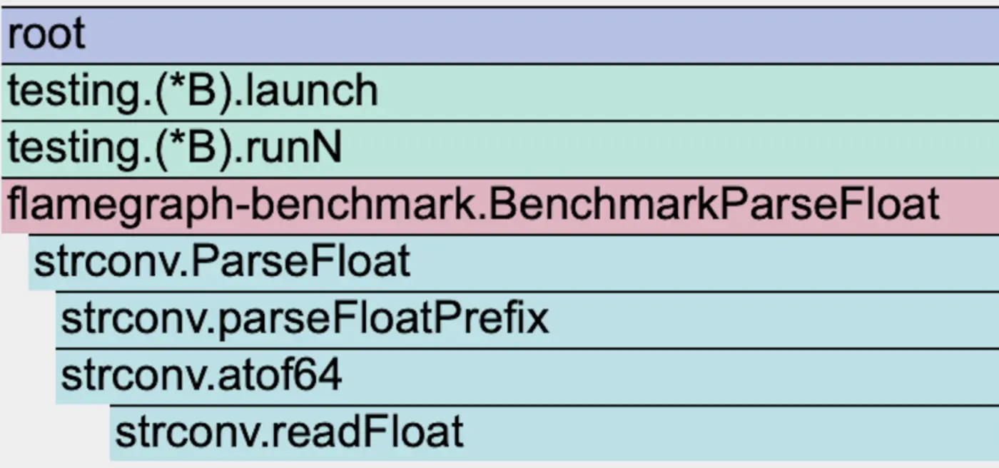This screenshot has width=999, height=468.
Task: Click the flamegraph-benchmark.BenchmarkParseFloat frame
Action: coord(499,205)
